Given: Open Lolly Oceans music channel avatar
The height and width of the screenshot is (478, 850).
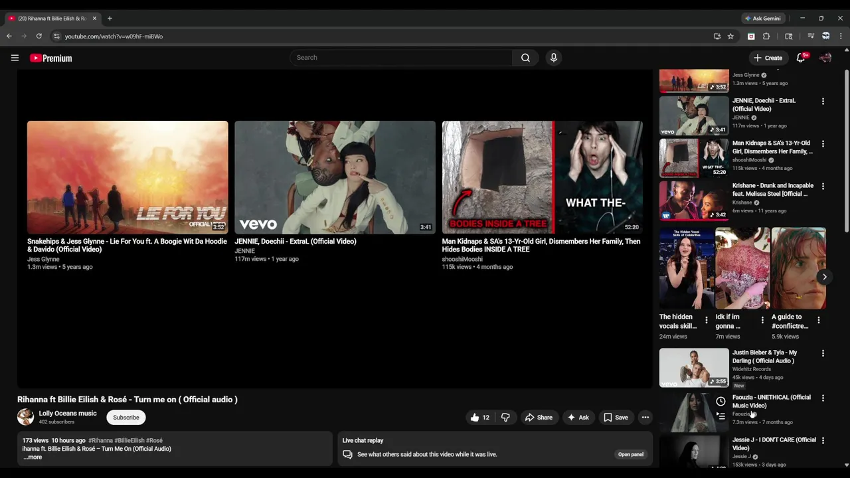Looking at the screenshot, I should [x=25, y=417].
